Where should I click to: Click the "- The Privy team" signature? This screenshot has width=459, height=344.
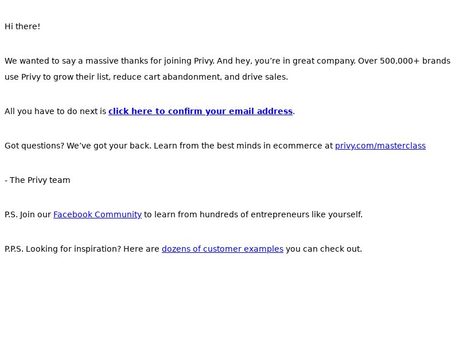click(x=37, y=180)
